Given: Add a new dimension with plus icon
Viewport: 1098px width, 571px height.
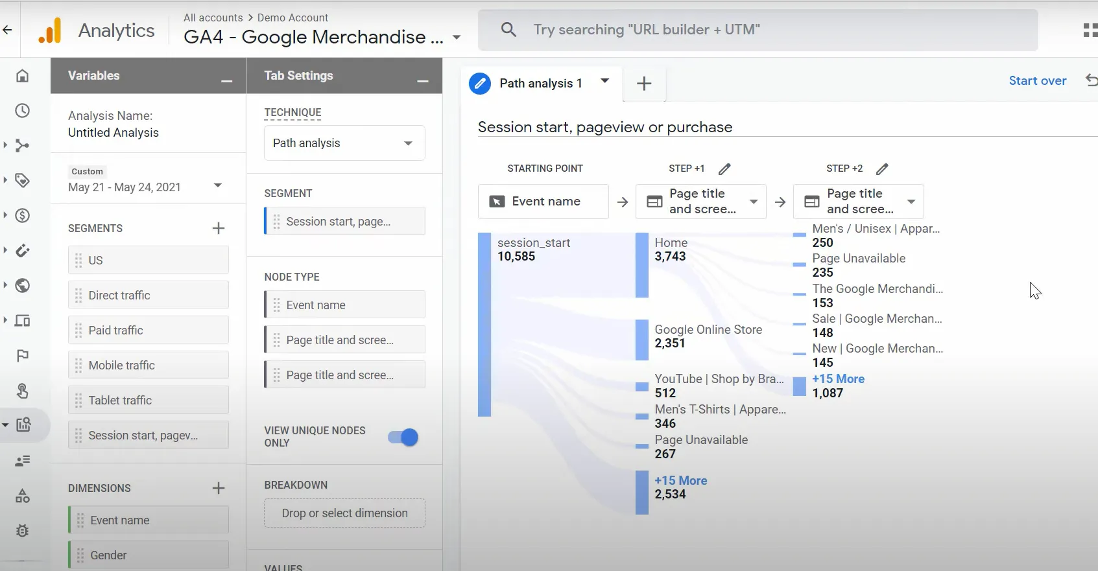Looking at the screenshot, I should 219,488.
